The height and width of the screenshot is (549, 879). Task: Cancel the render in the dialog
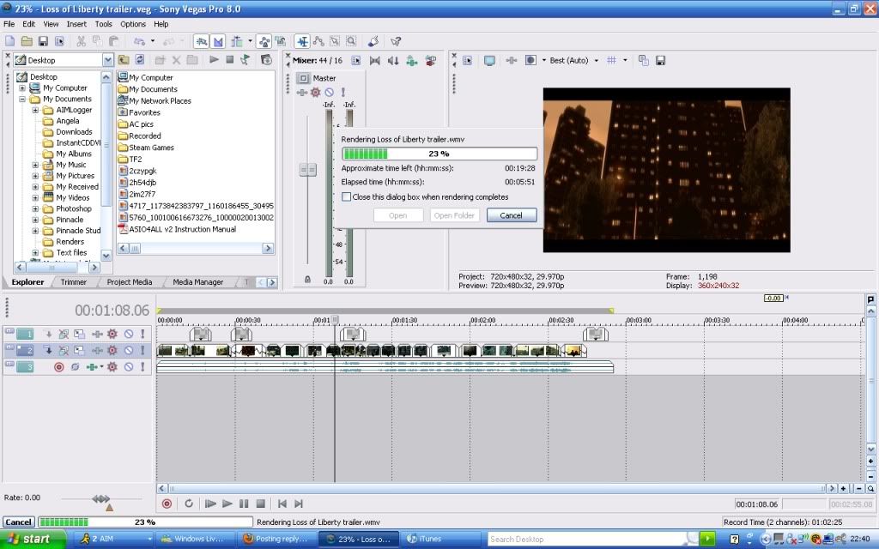(x=511, y=215)
